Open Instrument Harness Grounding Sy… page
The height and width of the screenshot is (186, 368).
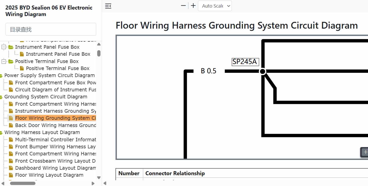tap(56, 111)
